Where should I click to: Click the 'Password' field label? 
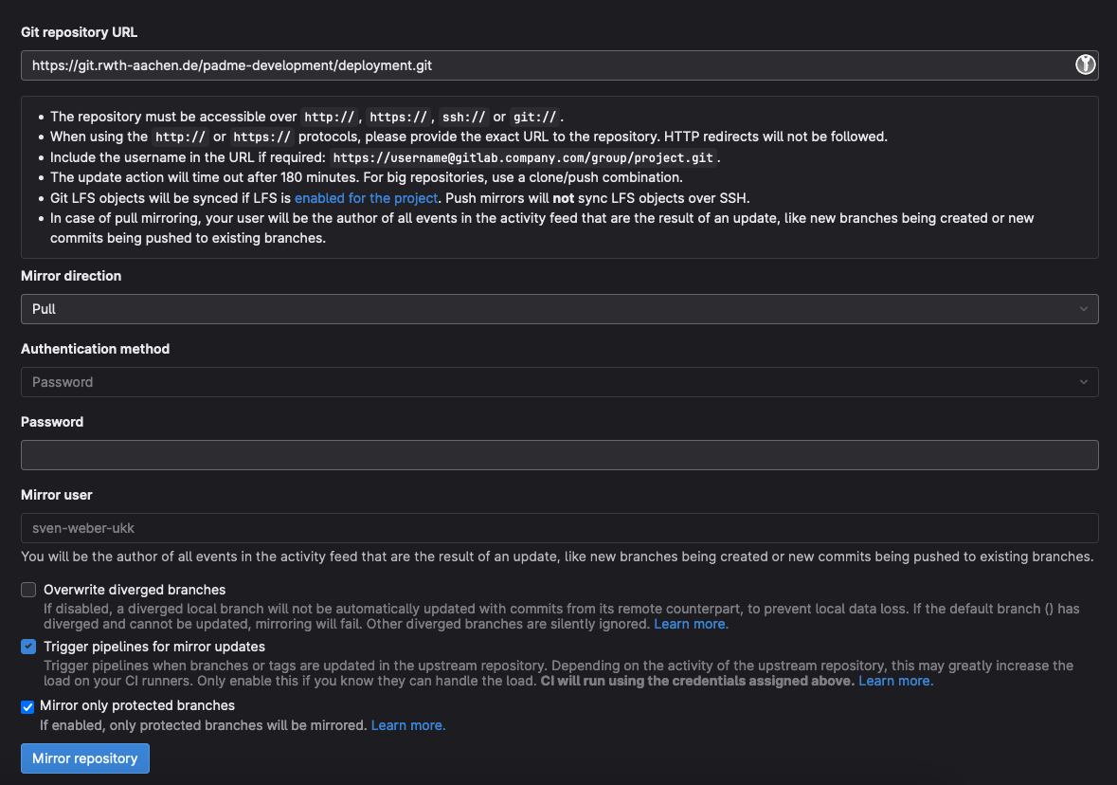pyautogui.click(x=52, y=422)
